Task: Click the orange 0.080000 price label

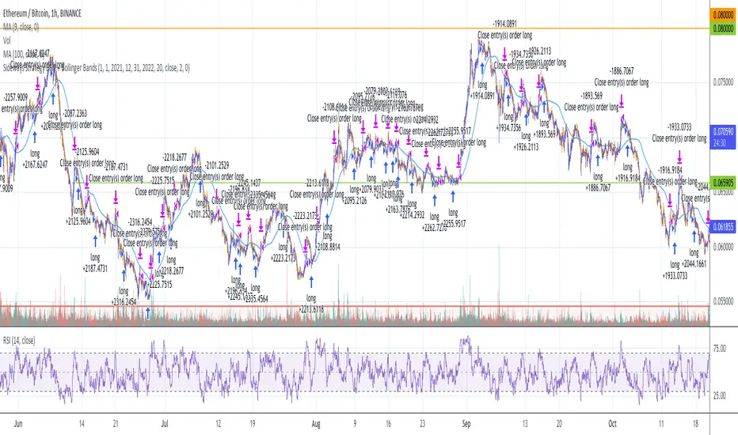Action: [723, 14]
